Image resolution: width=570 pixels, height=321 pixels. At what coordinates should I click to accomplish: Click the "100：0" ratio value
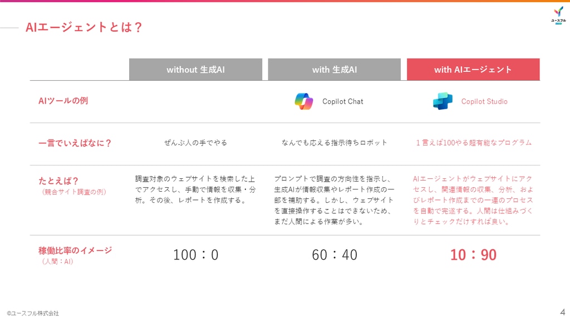tap(195, 255)
